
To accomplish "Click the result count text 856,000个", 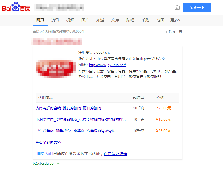I will 77,31.
